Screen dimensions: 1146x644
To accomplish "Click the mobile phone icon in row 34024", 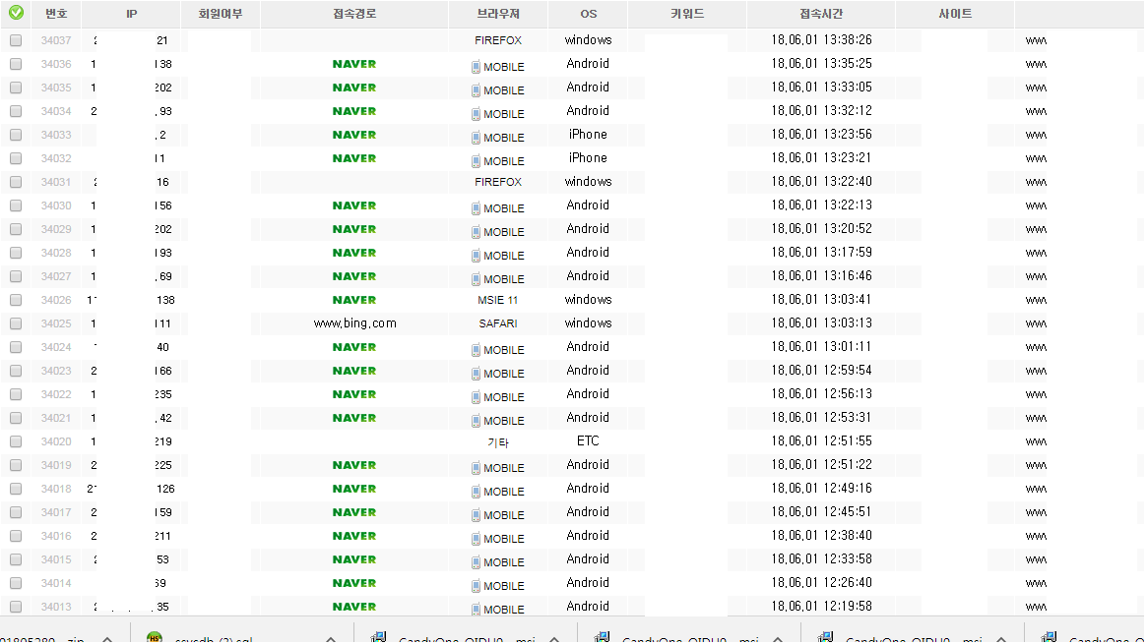I will [x=476, y=350].
